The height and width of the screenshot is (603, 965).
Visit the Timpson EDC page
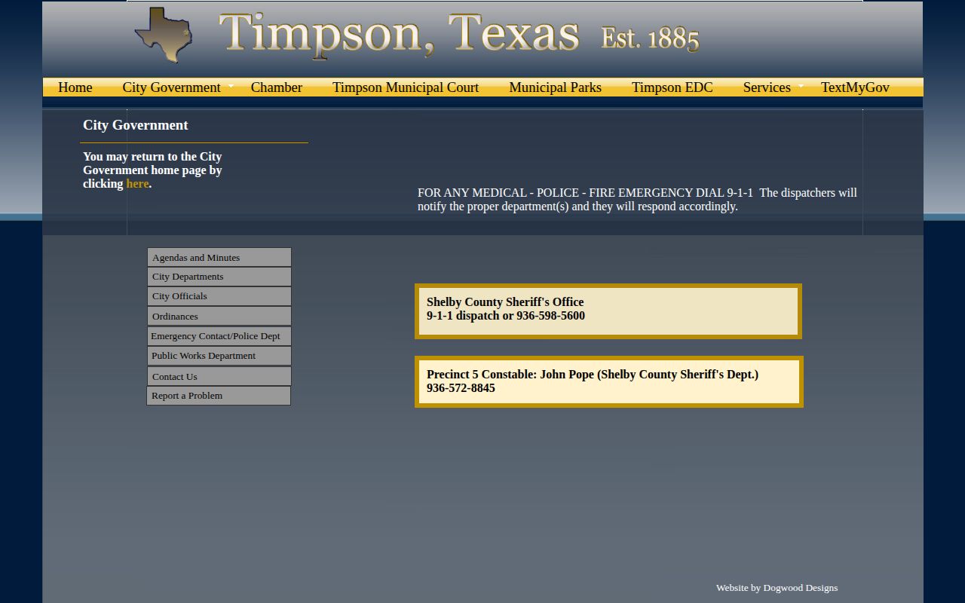pyautogui.click(x=672, y=87)
